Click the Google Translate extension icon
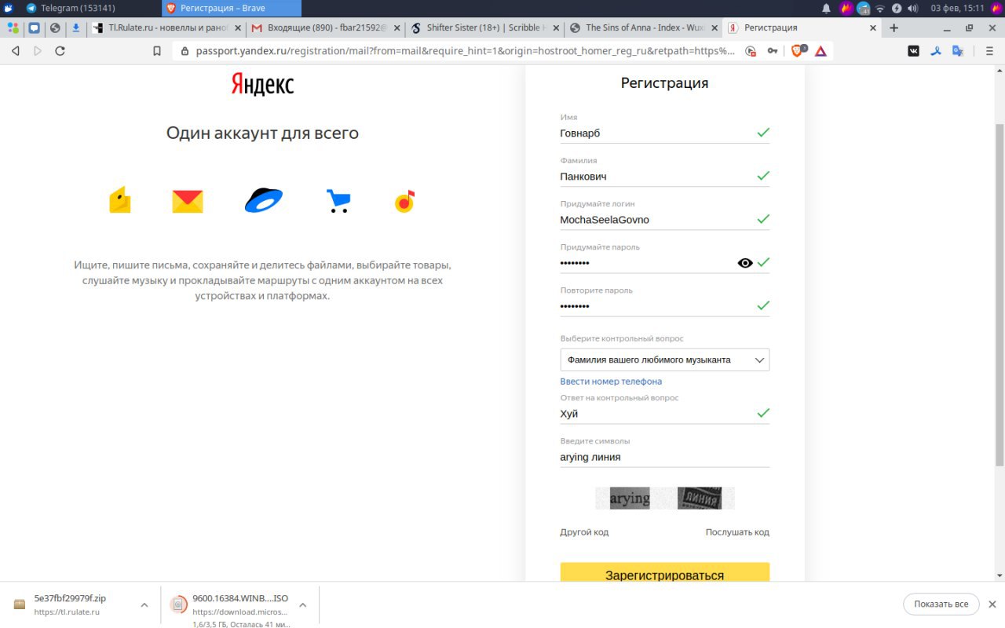The width and height of the screenshot is (1005, 628). 958,51
